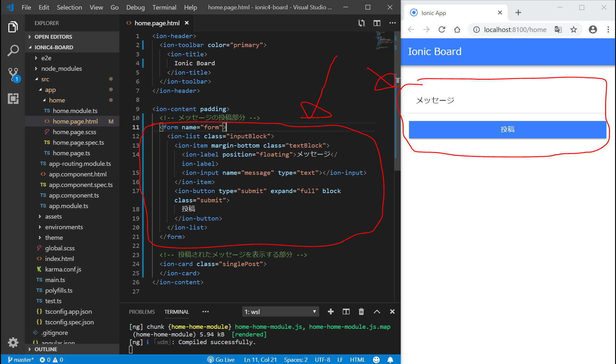This screenshot has width=616, height=364.
Task: Toggle Go Live server in status bar
Action: coord(221,360)
